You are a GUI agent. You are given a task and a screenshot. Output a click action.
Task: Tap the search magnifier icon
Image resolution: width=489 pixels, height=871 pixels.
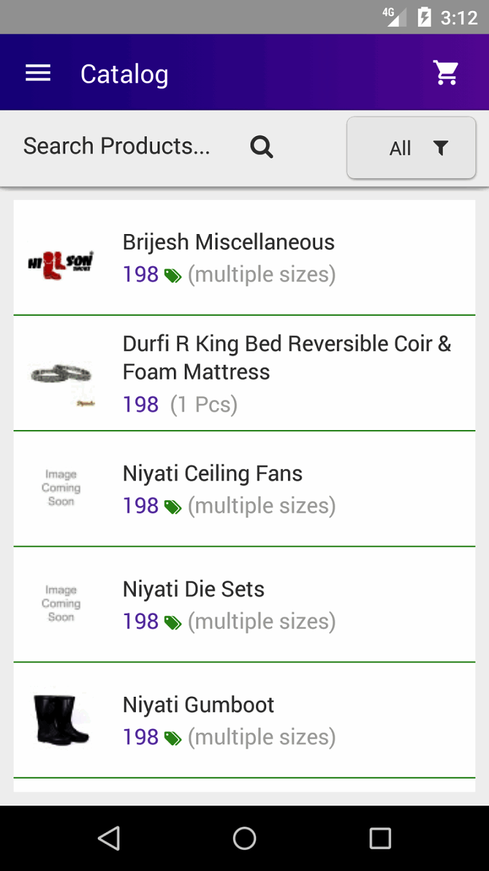261,147
